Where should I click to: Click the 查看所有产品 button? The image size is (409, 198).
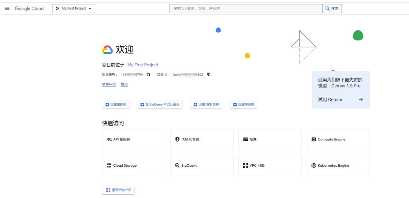tap(118, 190)
